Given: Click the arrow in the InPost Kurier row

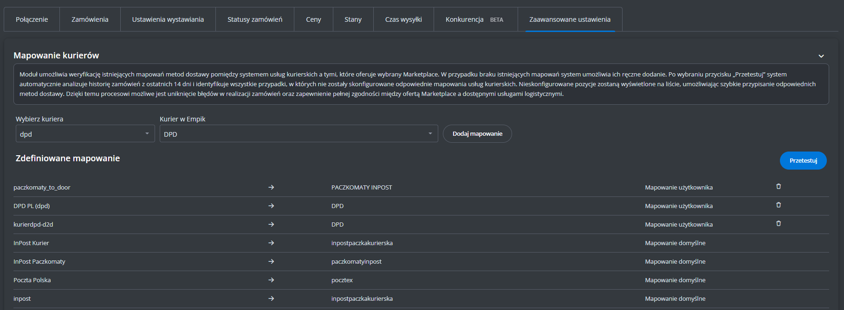Looking at the screenshot, I should (271, 243).
